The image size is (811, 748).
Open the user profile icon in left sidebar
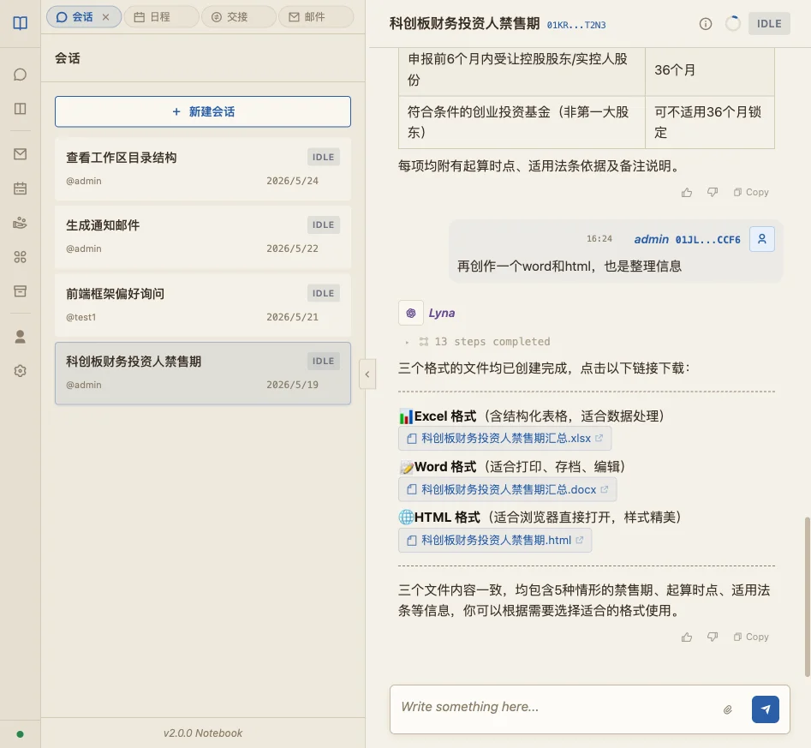[x=21, y=337]
